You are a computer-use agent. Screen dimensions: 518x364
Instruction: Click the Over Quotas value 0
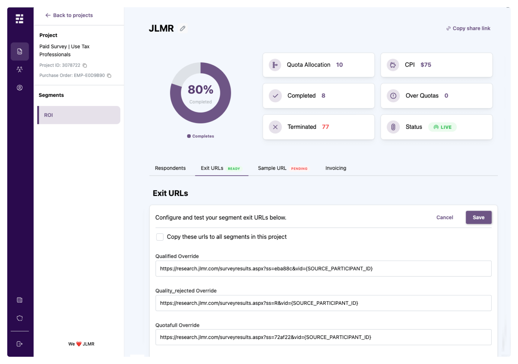point(446,95)
